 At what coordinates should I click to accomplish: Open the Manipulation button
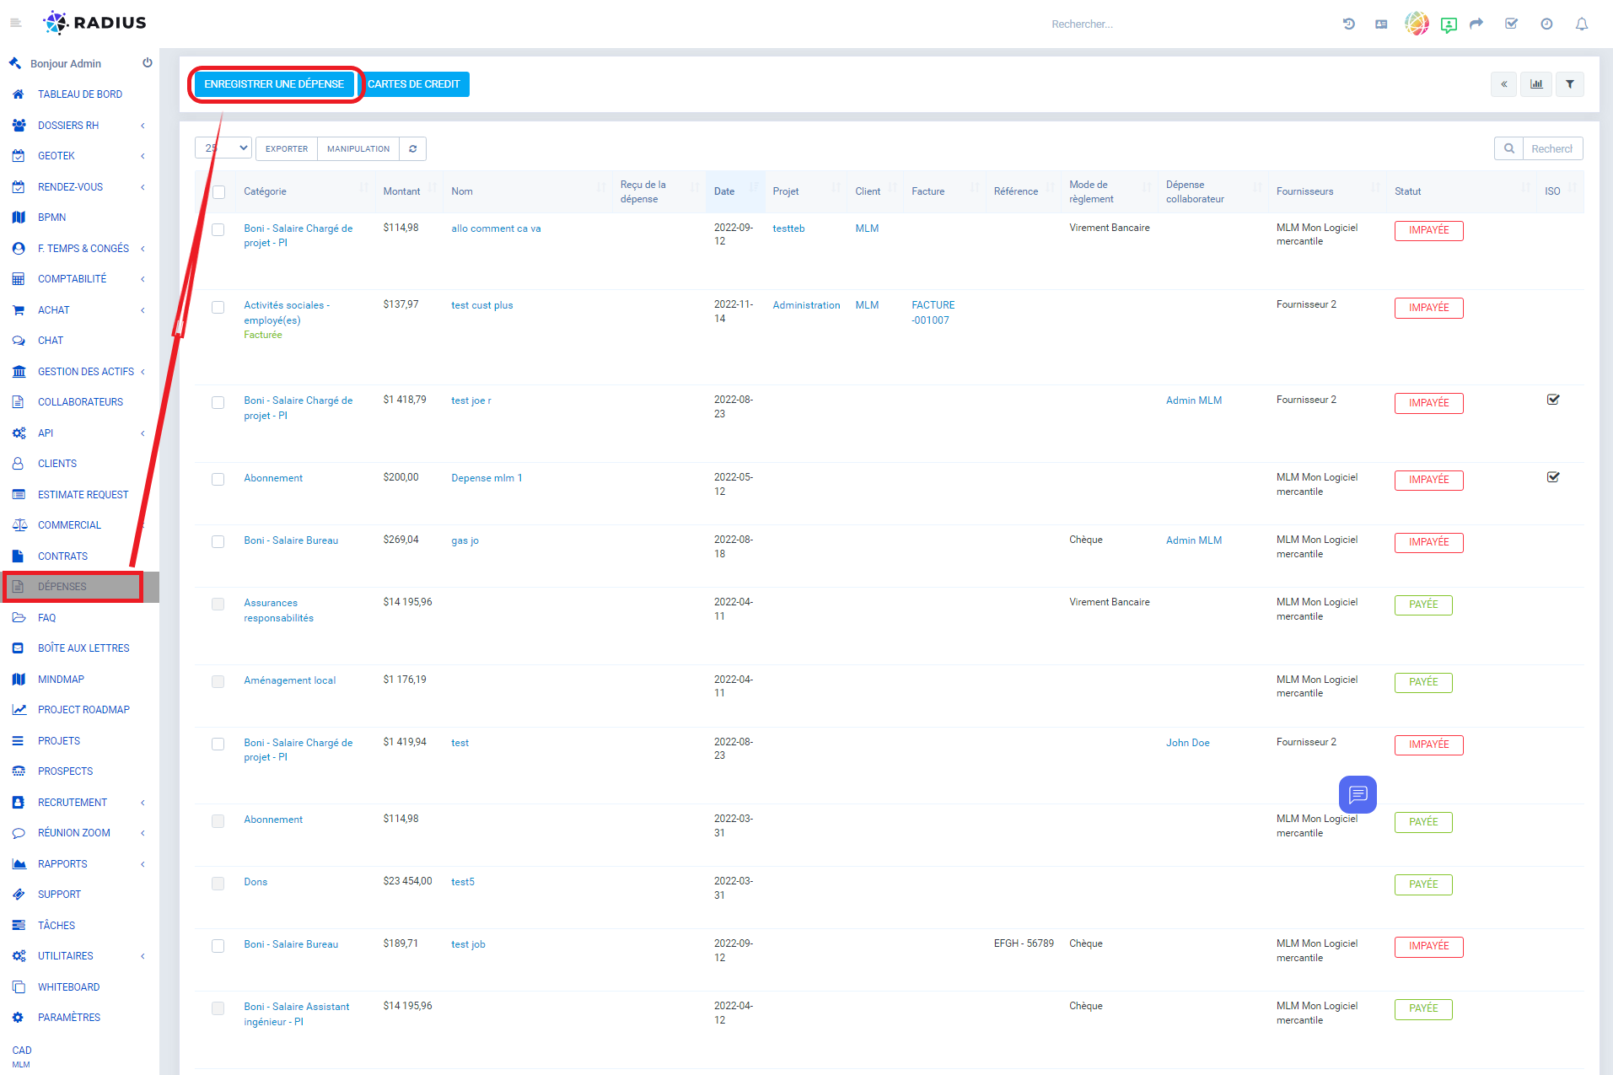[x=358, y=149]
